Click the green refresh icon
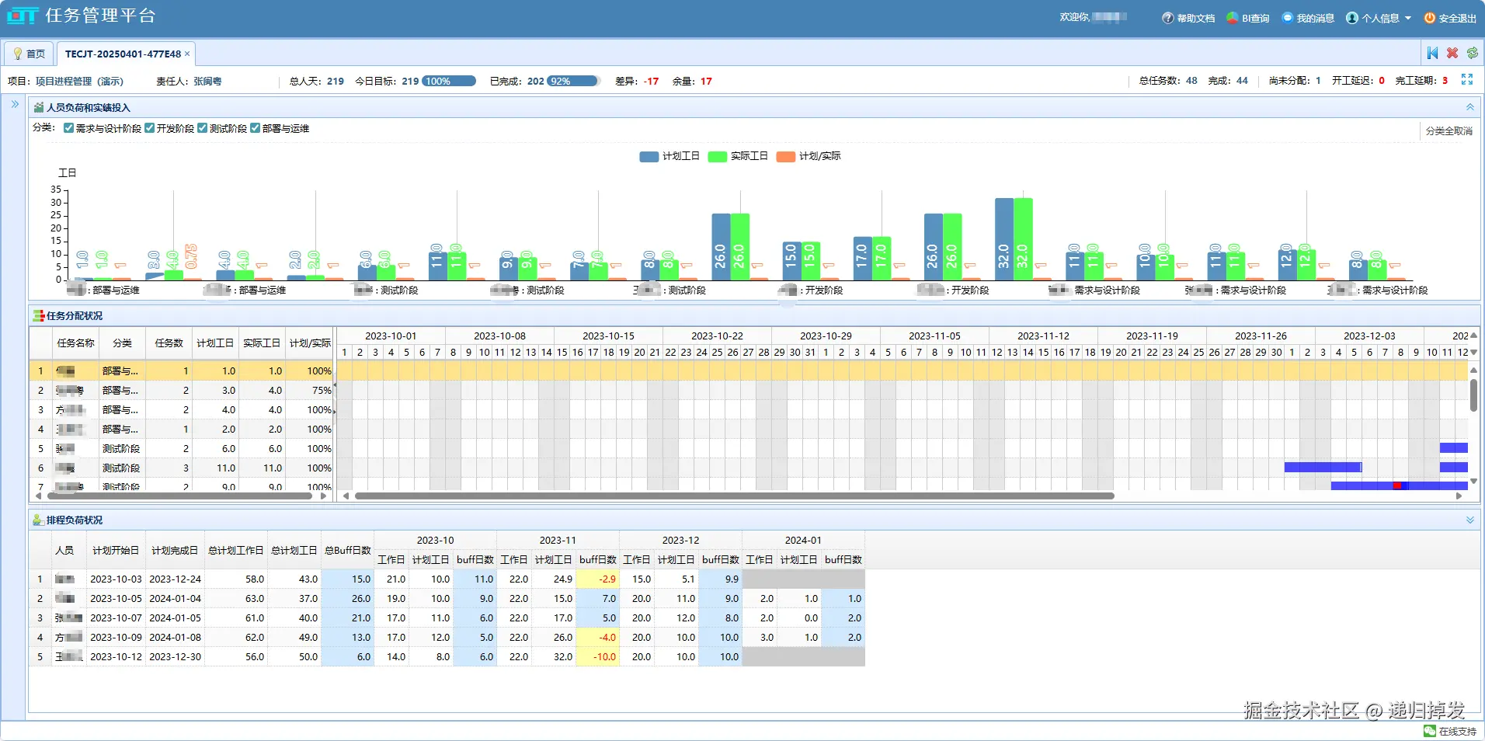The image size is (1485, 741). [1473, 53]
